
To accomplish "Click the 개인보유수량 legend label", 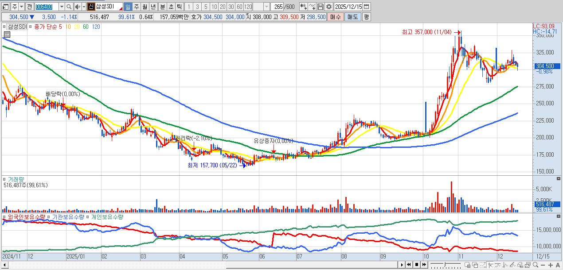I will [107, 217].
